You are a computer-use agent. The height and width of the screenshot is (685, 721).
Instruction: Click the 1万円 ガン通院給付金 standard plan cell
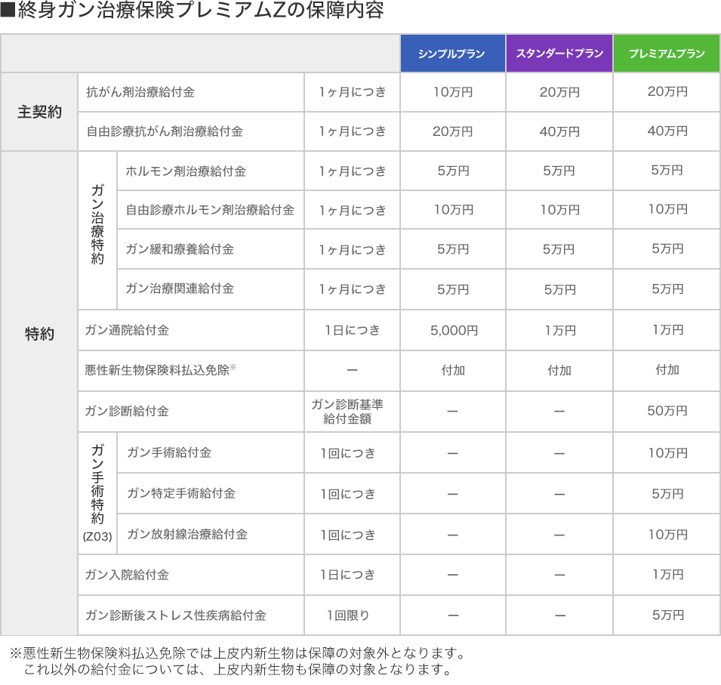[x=560, y=330]
